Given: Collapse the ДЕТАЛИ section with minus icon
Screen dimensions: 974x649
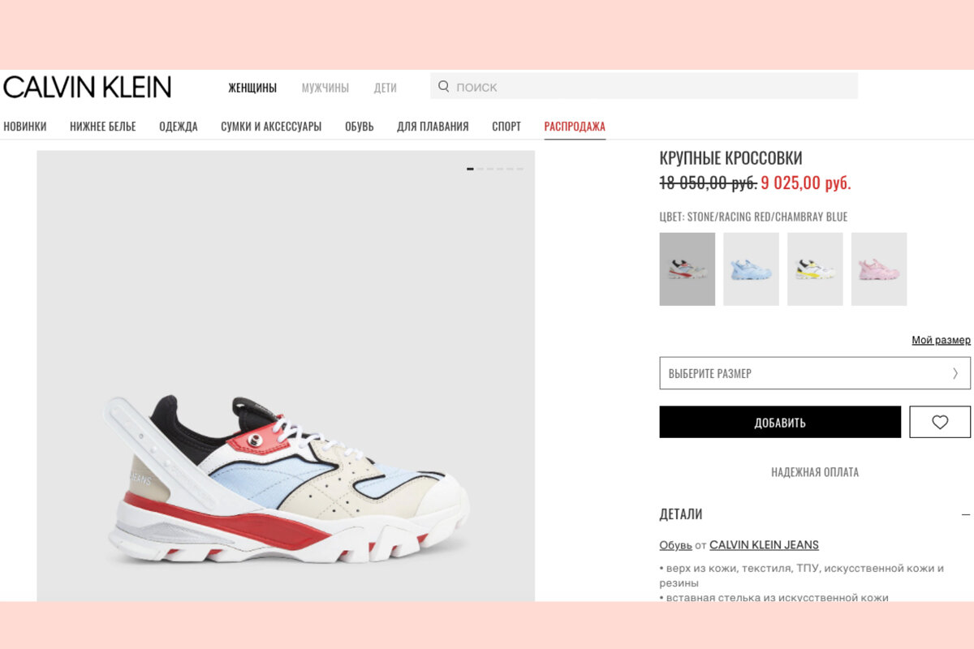Looking at the screenshot, I should [x=966, y=514].
